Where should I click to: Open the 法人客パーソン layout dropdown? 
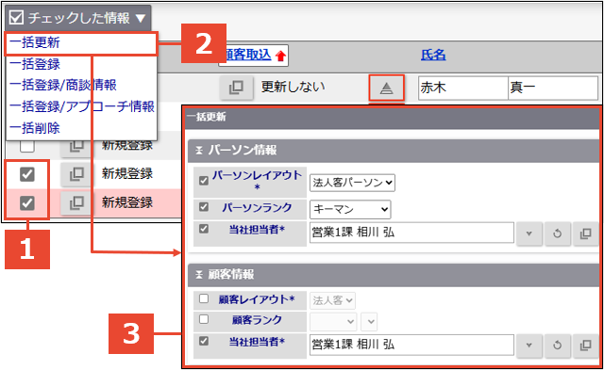coord(352,183)
